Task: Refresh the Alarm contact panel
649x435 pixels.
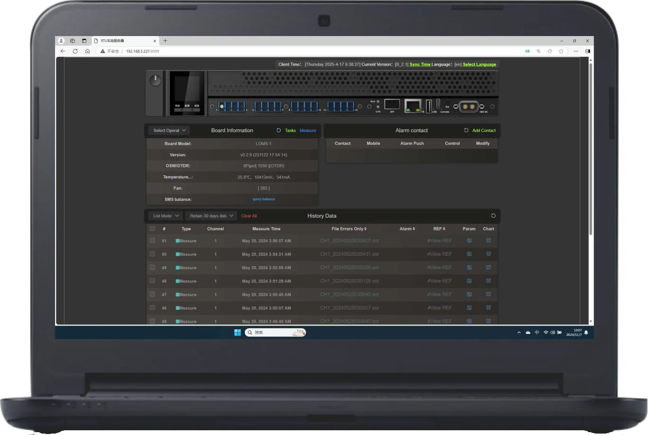Action: pos(466,130)
